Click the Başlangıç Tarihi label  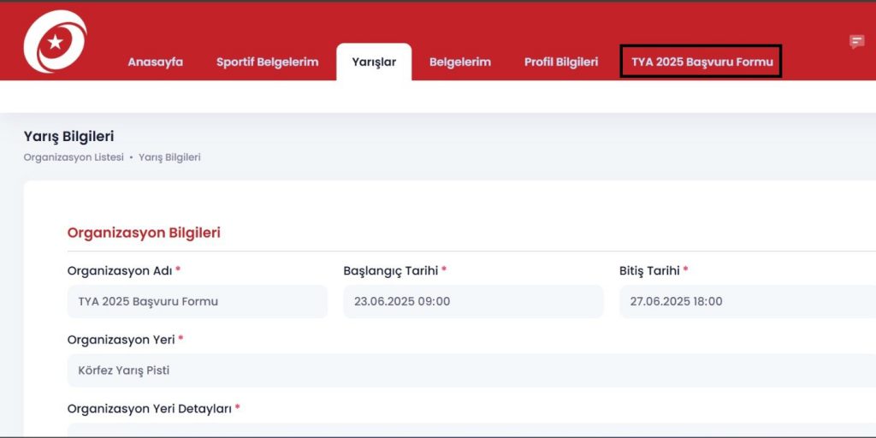point(390,270)
